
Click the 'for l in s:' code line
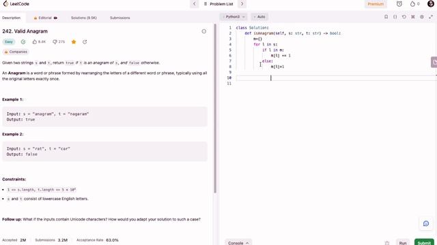pos(266,44)
